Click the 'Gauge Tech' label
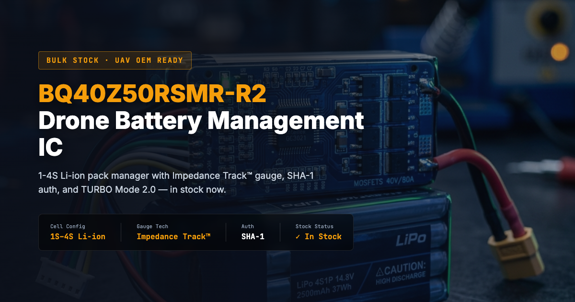Screen dimensions: 575x302 152,226
